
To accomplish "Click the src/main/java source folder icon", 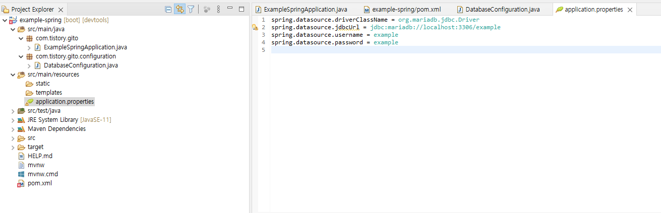I will click(21, 29).
